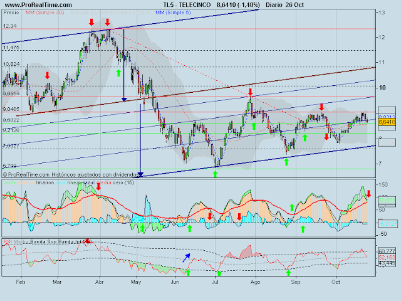
Task: Click the price axis value 13
Action: pos(382,13)
